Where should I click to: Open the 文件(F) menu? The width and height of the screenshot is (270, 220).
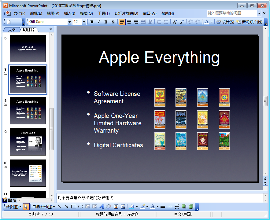pos(19,13)
